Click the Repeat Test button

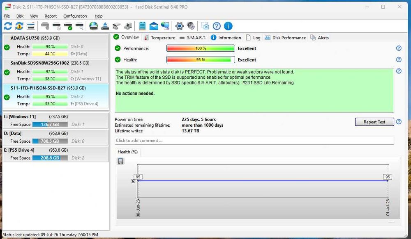(374, 122)
